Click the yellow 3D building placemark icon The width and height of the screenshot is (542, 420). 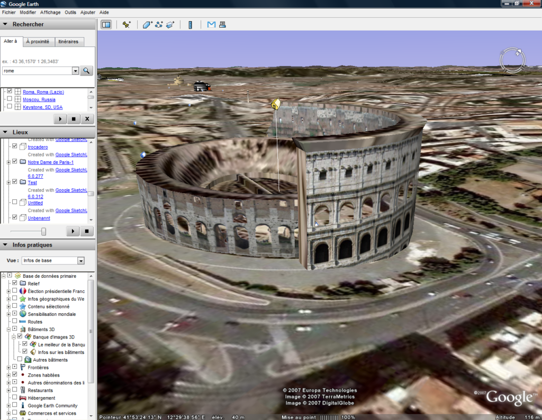[x=276, y=104]
